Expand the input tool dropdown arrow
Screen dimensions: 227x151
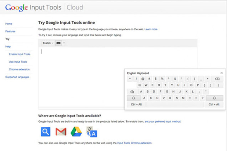pos(64,43)
